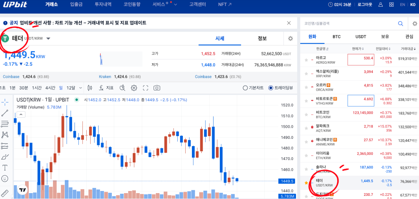Close the notice banner
Screen dimensions: 419x199
click(x=289, y=23)
